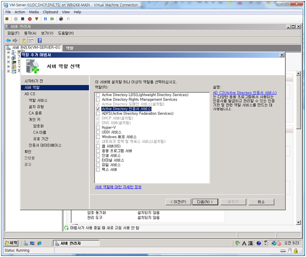Click the A input mode IME tray icon
This screenshot has width=306, height=257.
(244, 243)
